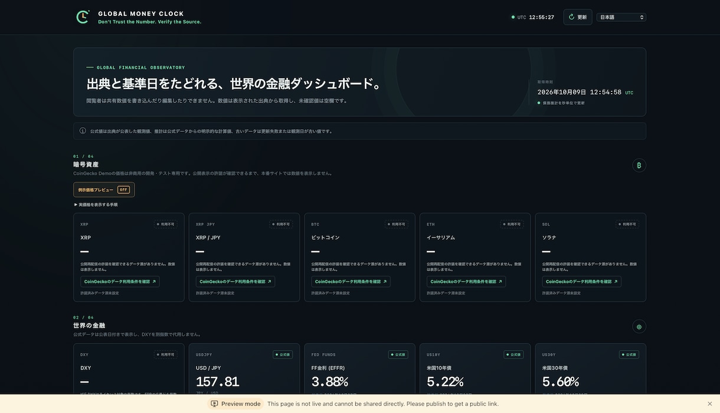Open CoinGecko terms link in イーサリアム card
The width and height of the screenshot is (720, 413).
[x=466, y=282]
